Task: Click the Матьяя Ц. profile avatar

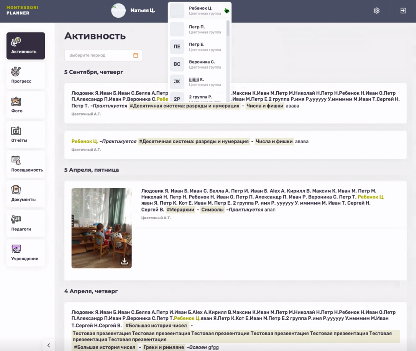Action: [x=118, y=11]
